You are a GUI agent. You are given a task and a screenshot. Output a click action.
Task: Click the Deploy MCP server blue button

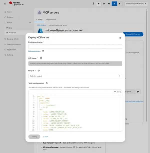pyautogui.click(x=133, y=34)
